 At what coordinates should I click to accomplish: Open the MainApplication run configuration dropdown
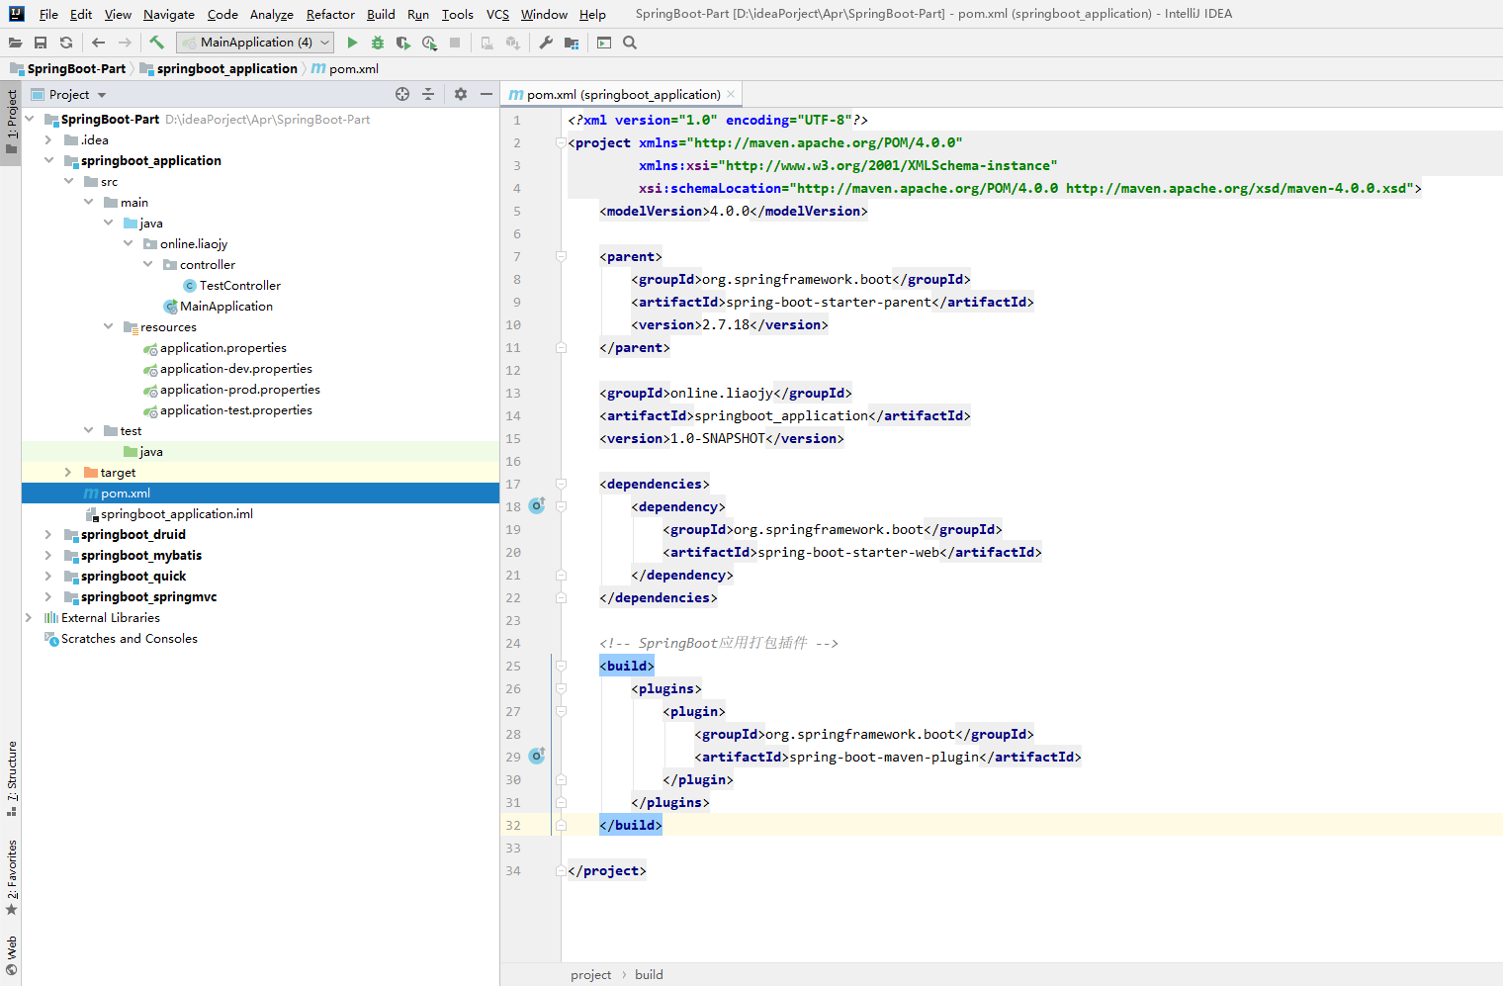pyautogui.click(x=255, y=43)
